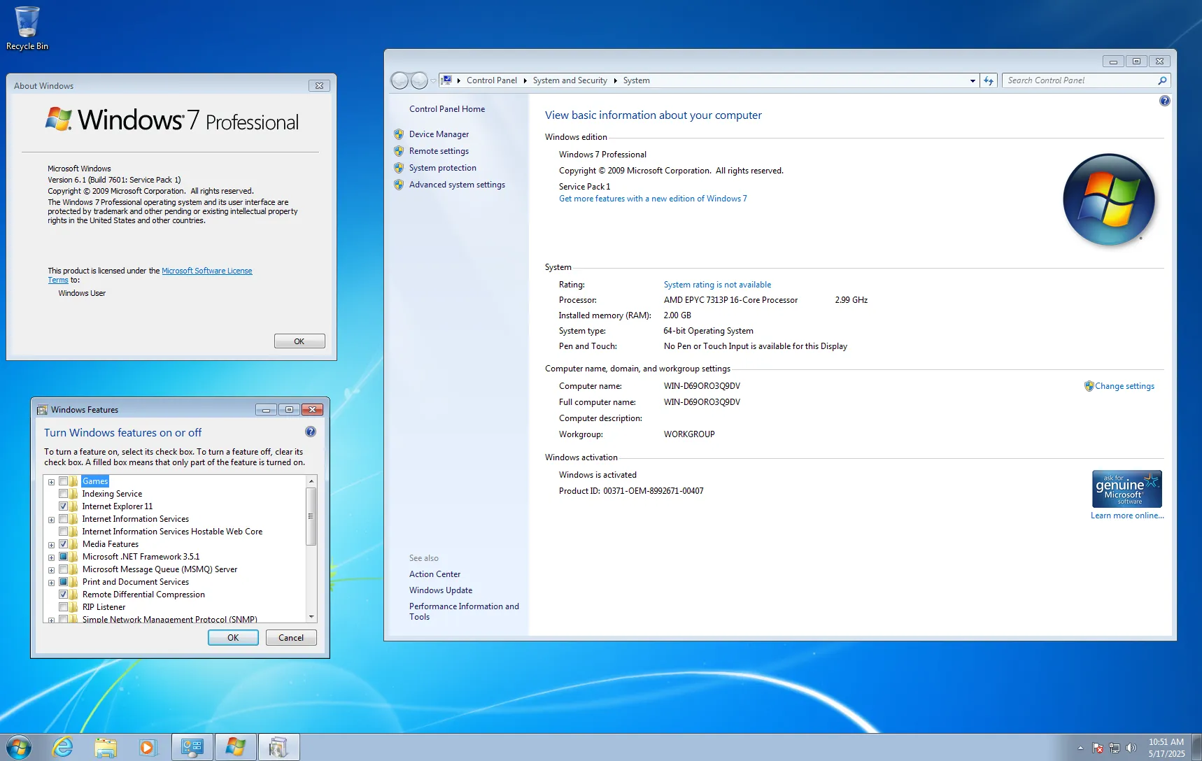1202x761 pixels.
Task: Click System and Security breadcrumb
Action: point(570,80)
